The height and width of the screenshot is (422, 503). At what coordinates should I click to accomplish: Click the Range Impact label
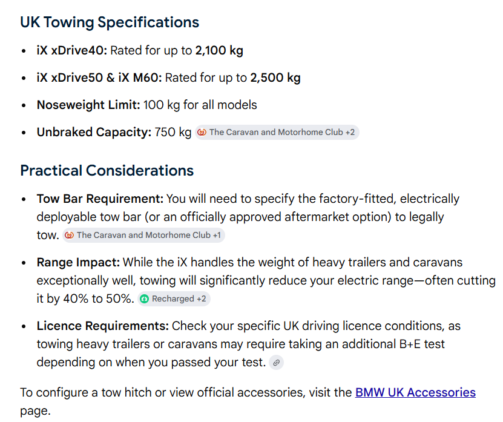[x=78, y=263]
